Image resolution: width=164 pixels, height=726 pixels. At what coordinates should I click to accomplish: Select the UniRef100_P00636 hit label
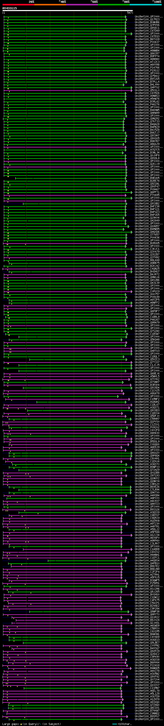tap(147, 238)
